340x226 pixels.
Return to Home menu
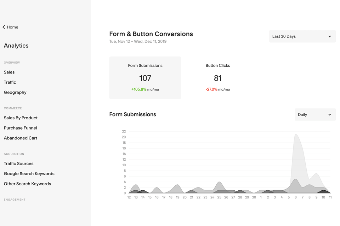(12, 27)
